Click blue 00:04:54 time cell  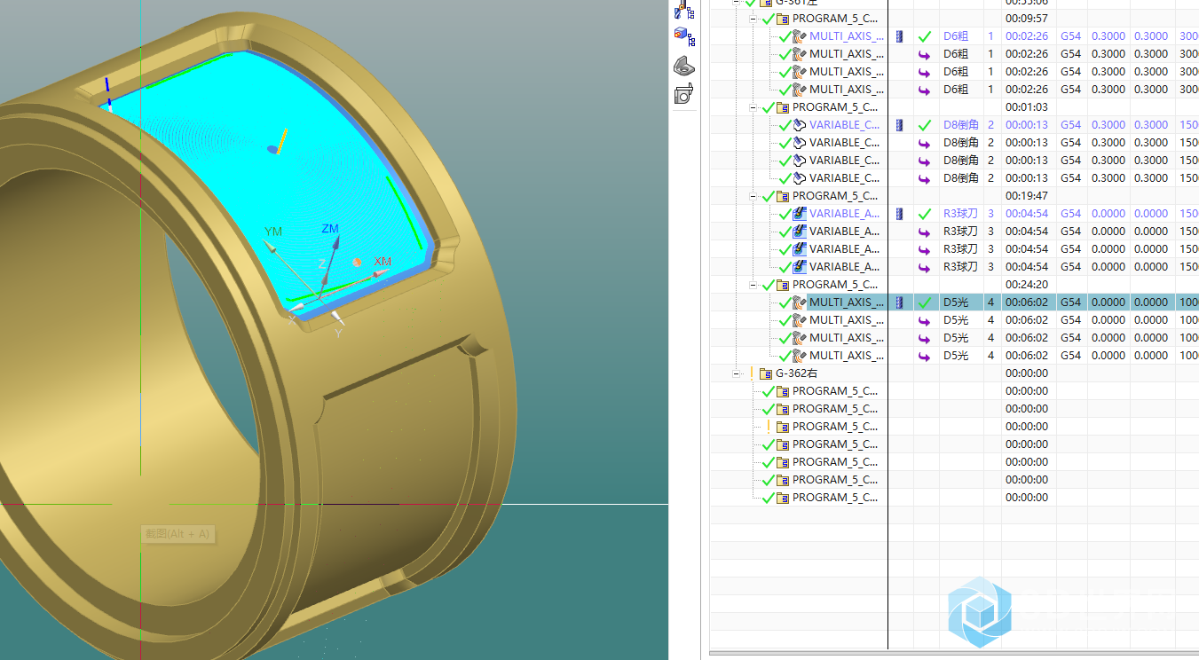pyautogui.click(x=1027, y=214)
